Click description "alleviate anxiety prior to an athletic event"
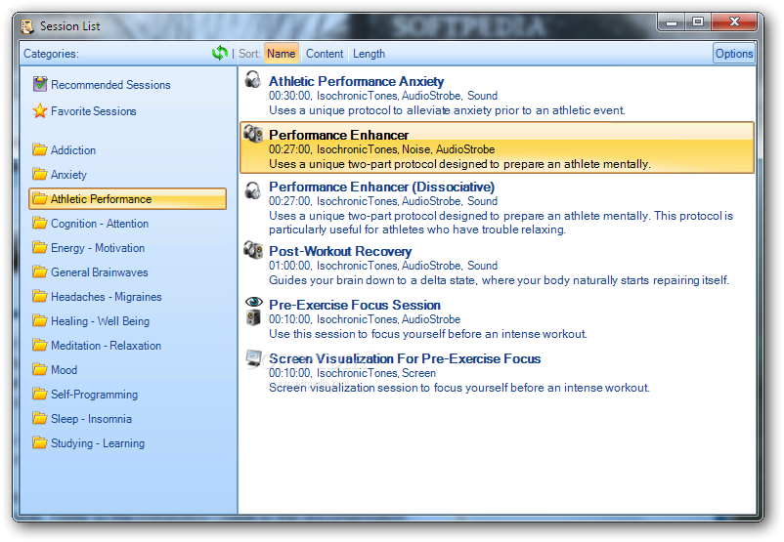 (x=447, y=110)
